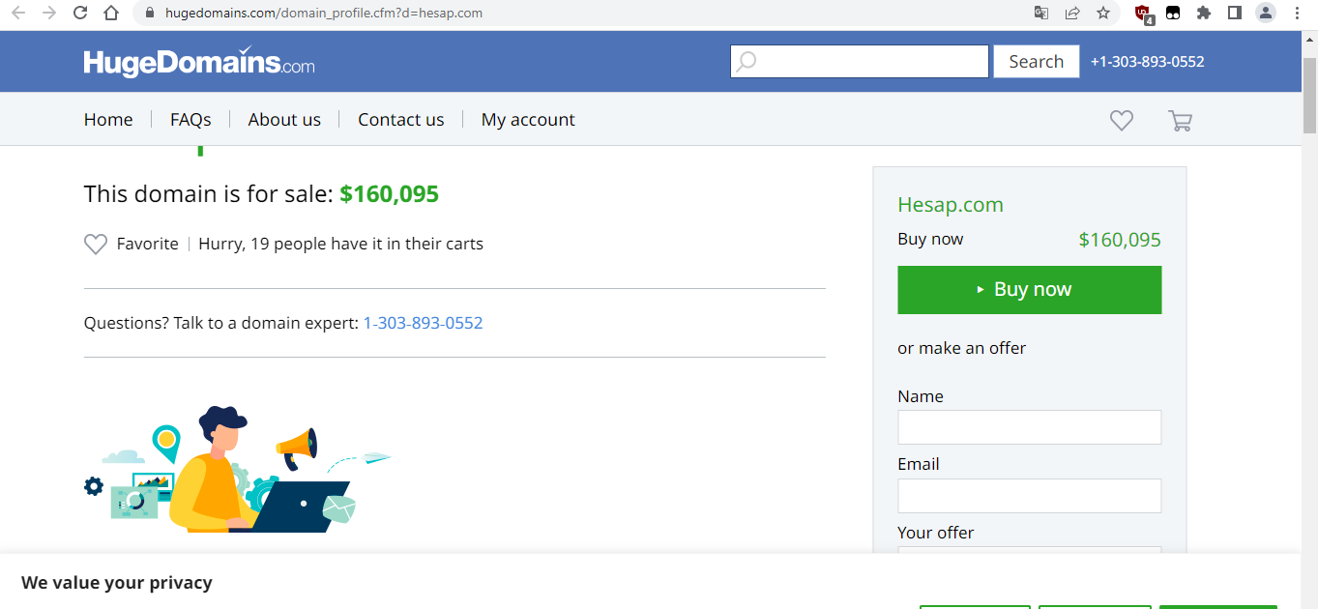The width and height of the screenshot is (1318, 609).
Task: Open the extensions puzzle piece menu
Action: point(1204,14)
